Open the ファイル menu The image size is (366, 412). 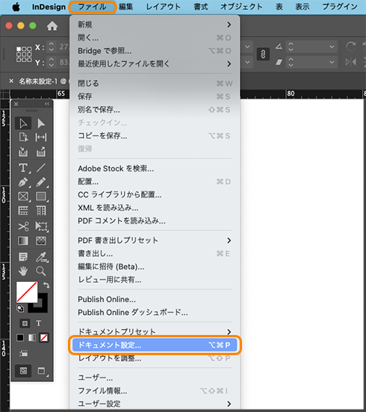click(93, 7)
